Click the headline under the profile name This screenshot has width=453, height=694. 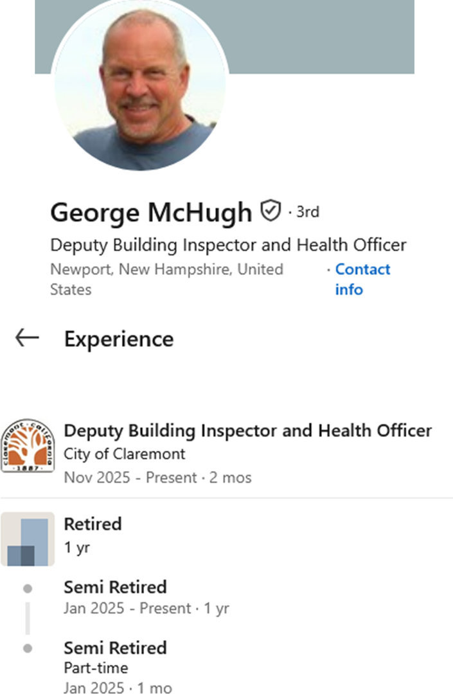pos(228,245)
